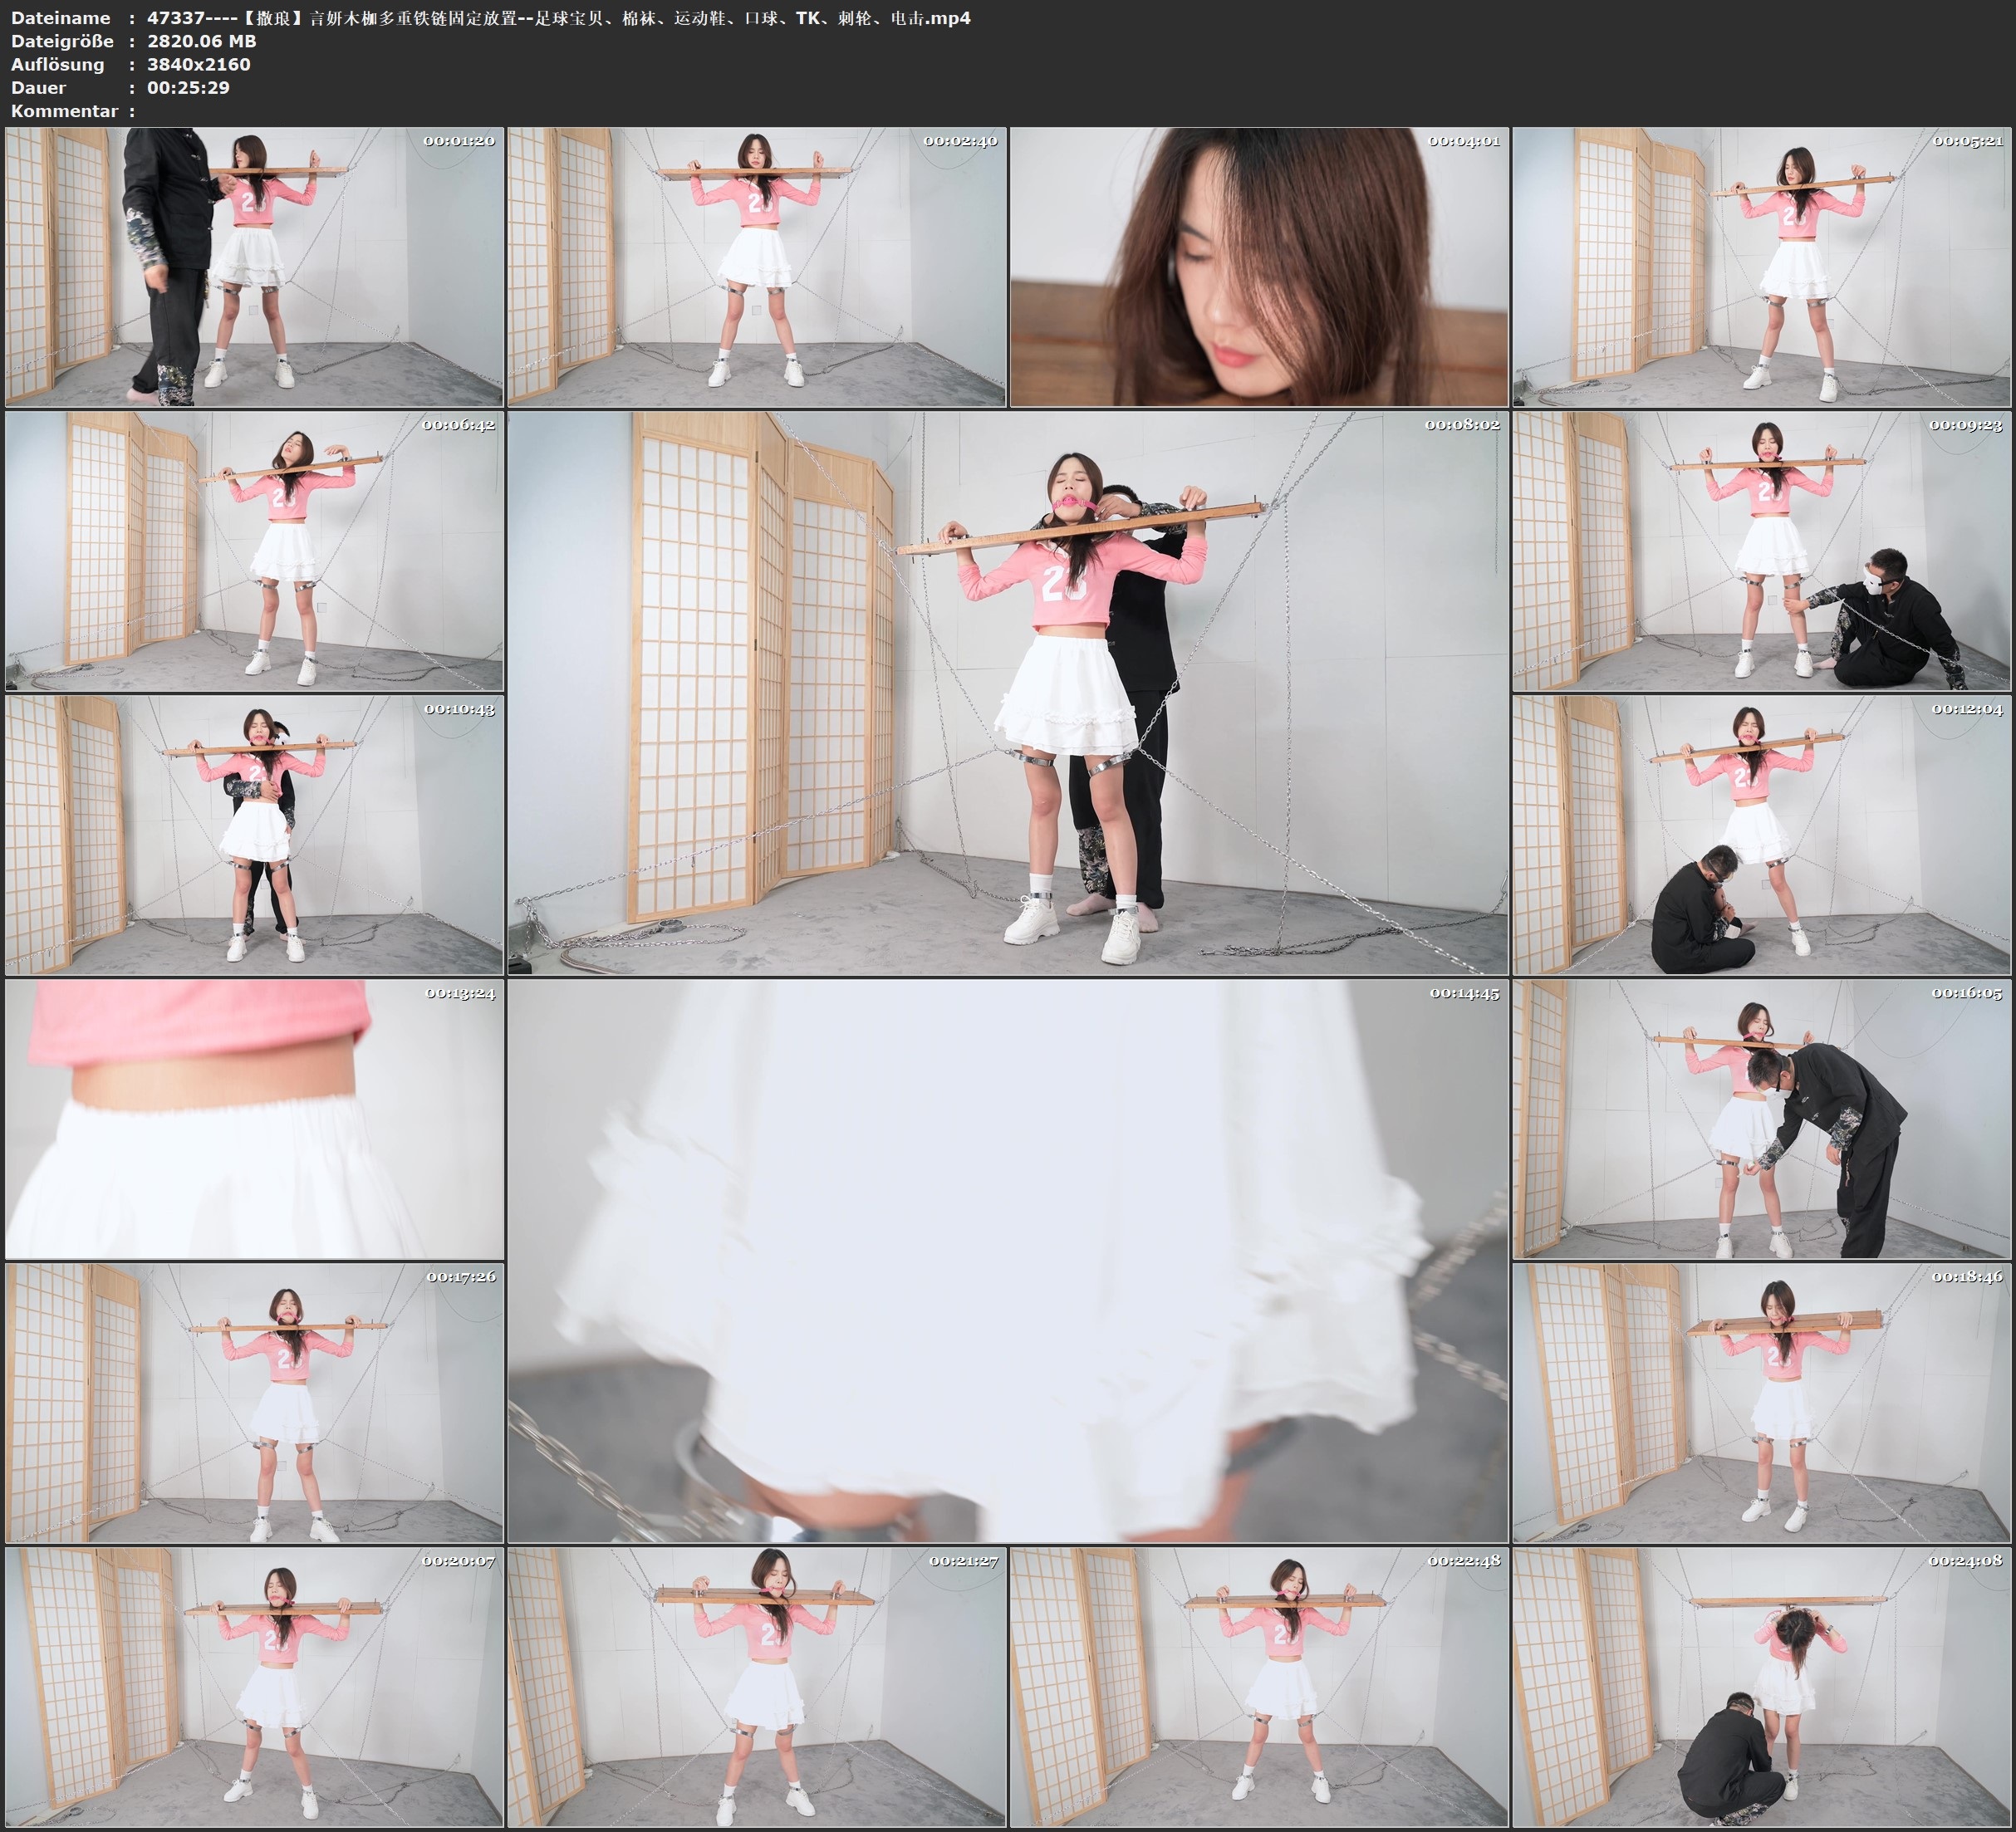Viewport: 2016px width, 1832px height.
Task: Select the large thumbnail at 00:14:45
Action: (1007, 1260)
